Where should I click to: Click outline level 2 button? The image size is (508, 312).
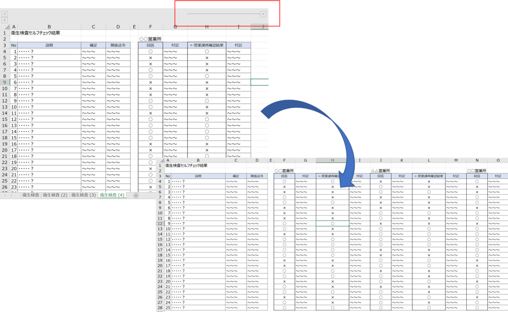click(4, 20)
